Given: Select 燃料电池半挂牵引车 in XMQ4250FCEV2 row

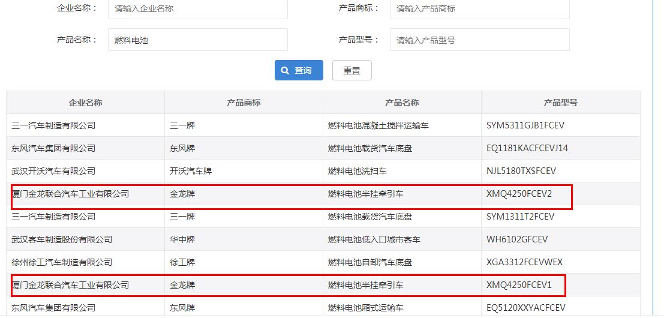Looking at the screenshot, I should coord(402,194).
